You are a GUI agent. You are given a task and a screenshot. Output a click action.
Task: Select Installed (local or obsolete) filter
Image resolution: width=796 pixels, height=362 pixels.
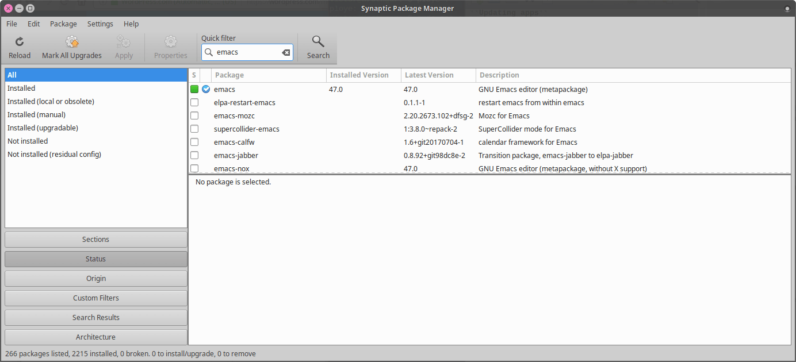click(96, 102)
